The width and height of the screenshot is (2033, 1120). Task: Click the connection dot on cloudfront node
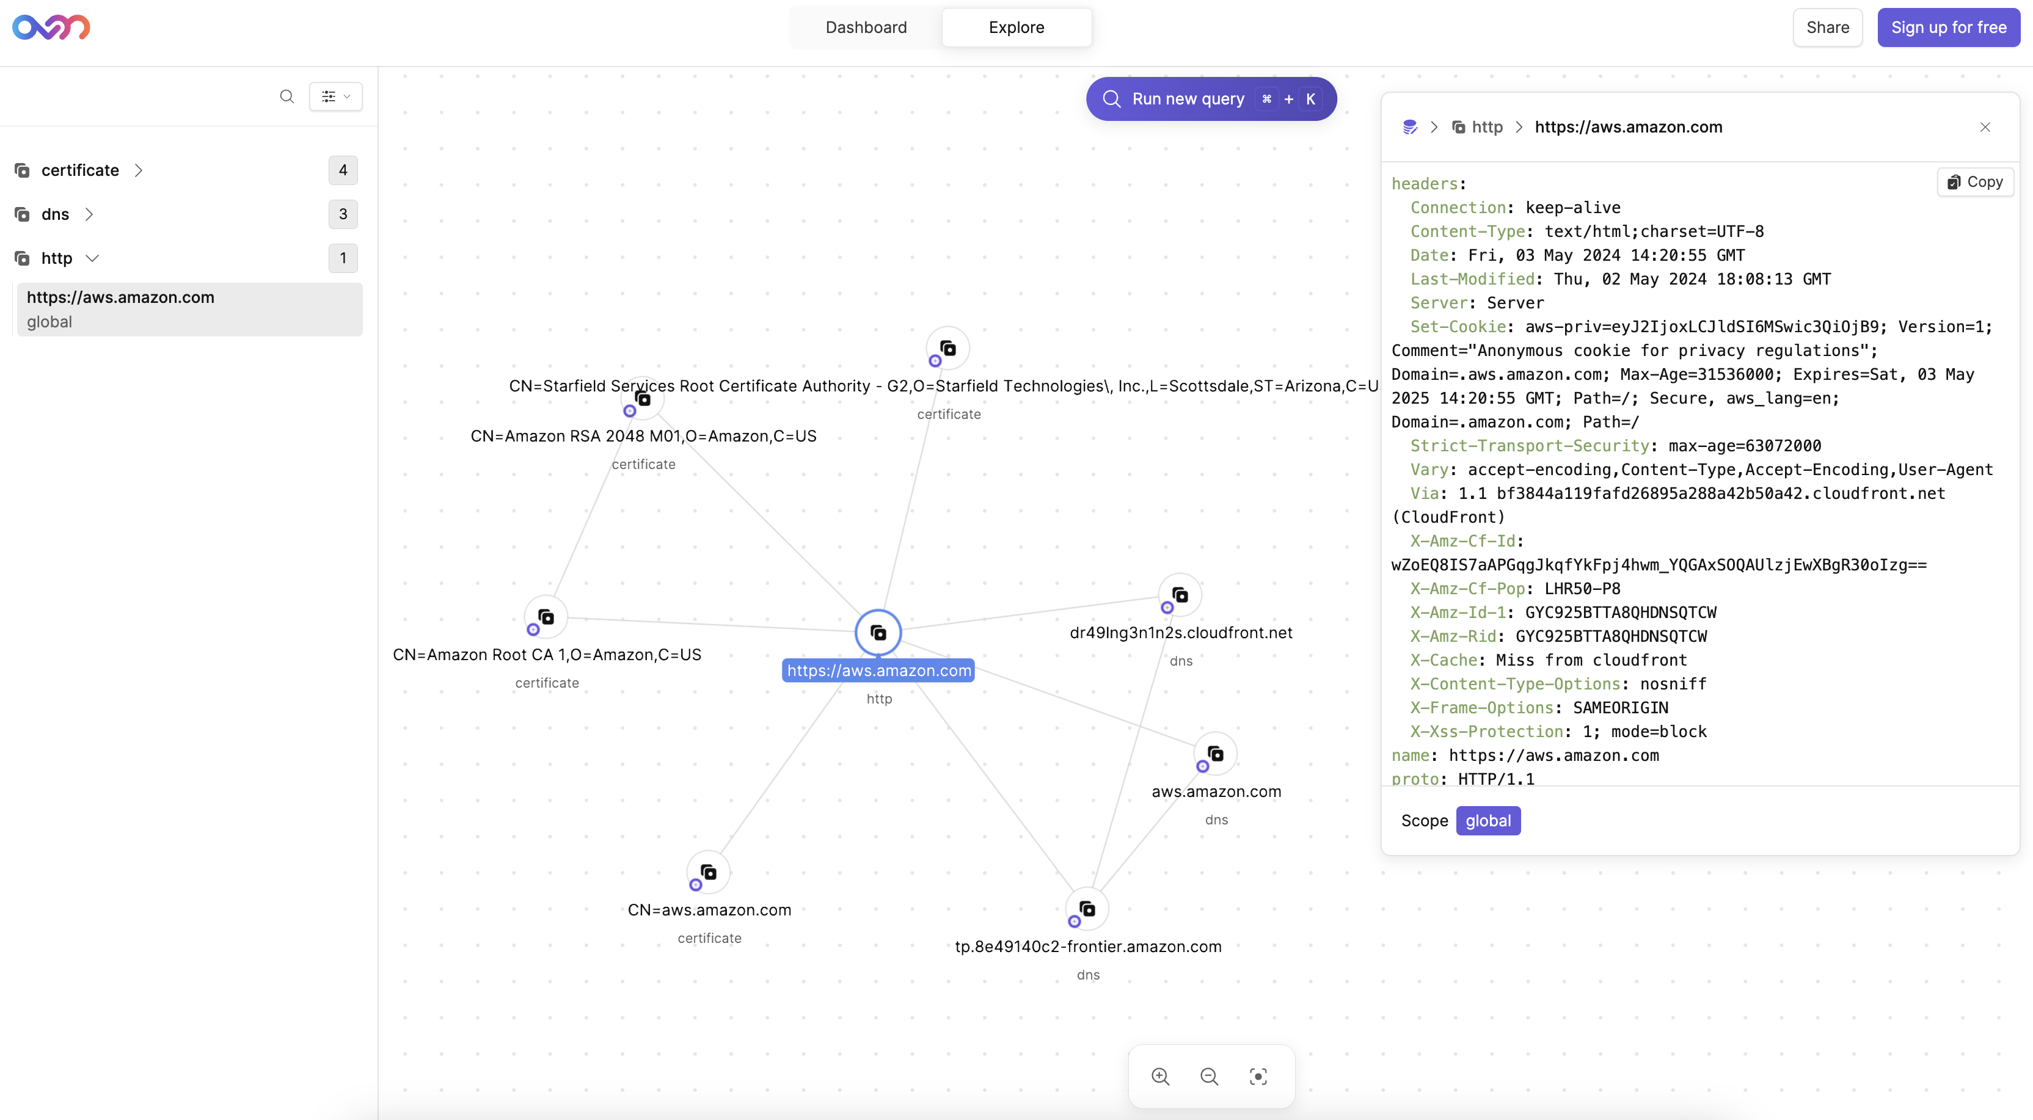tap(1166, 607)
